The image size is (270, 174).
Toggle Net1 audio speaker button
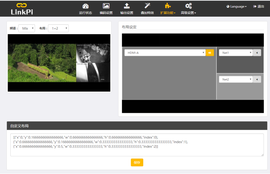click(x=257, y=53)
